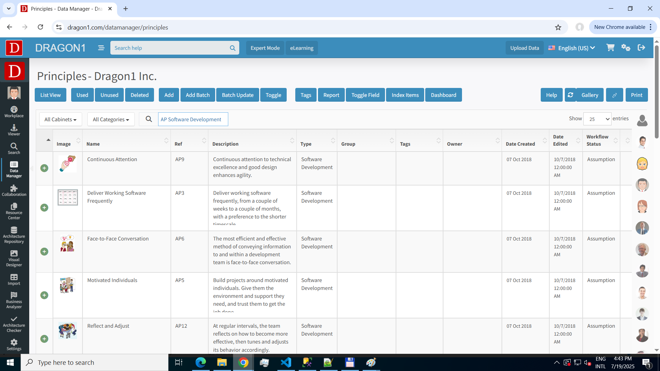The height and width of the screenshot is (371, 660).
Task: Open the Show entries count dropdown
Action: (x=597, y=119)
